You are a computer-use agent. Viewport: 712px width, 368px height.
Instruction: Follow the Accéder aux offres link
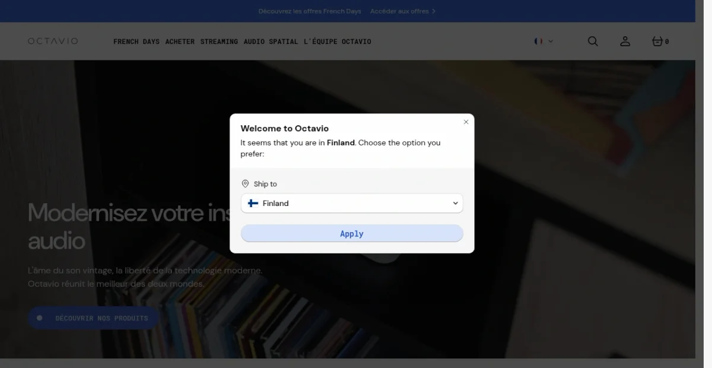click(402, 11)
